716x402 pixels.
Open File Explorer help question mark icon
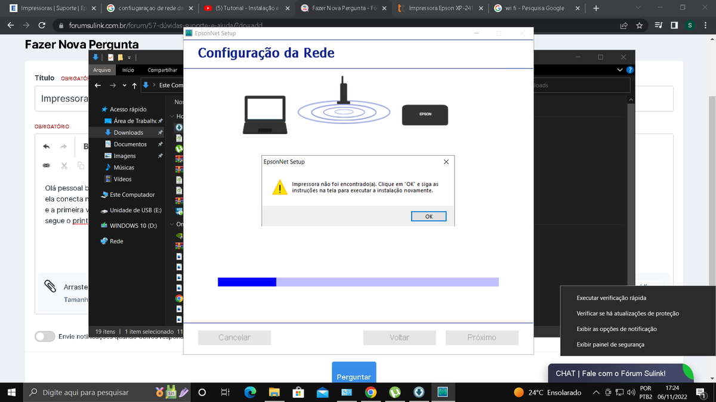(x=631, y=70)
